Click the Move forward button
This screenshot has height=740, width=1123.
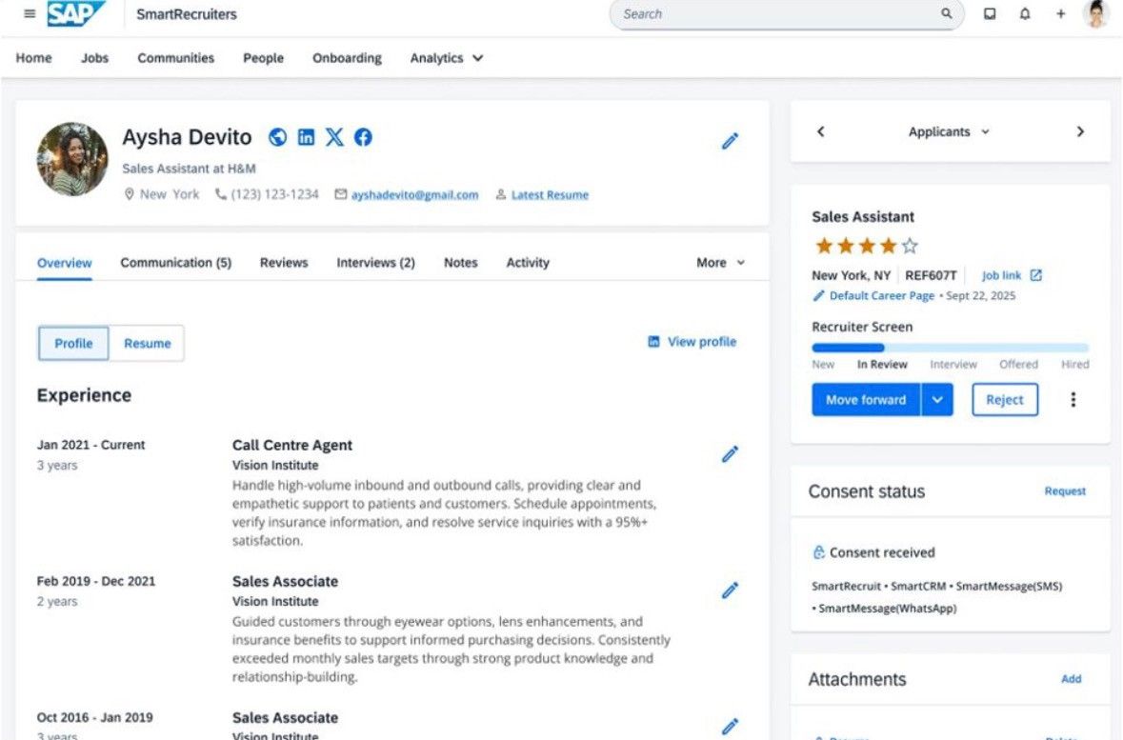(x=866, y=400)
